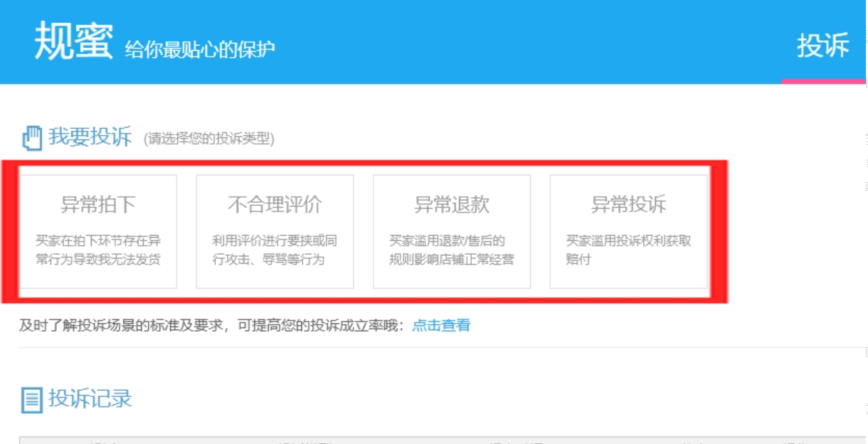Screen dimensions: 868x444
Task: Click description 买家滥用投诉权利获取赔付
Action: click(629, 250)
